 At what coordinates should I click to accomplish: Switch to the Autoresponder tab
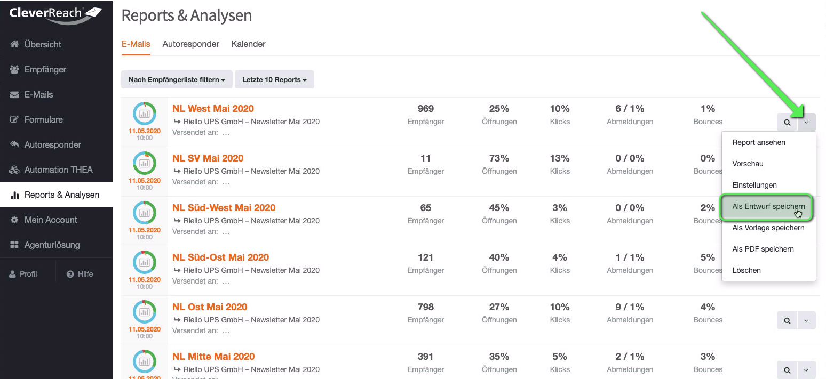tap(190, 44)
